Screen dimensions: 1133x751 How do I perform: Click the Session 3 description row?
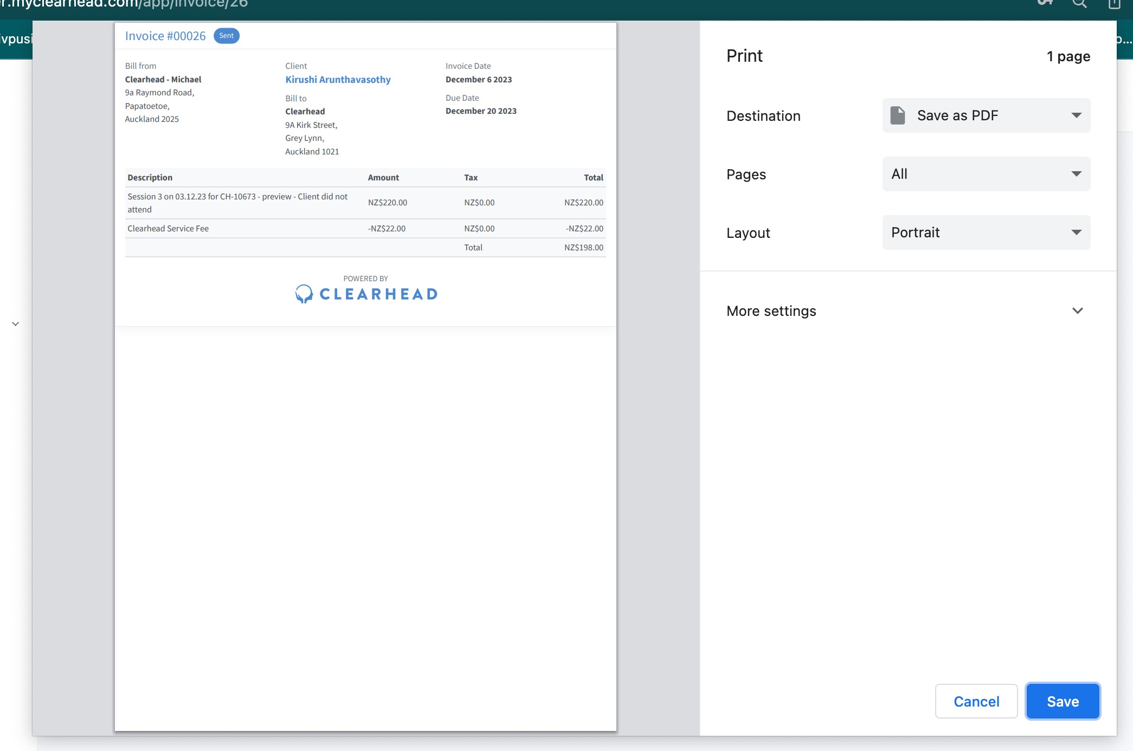point(237,203)
